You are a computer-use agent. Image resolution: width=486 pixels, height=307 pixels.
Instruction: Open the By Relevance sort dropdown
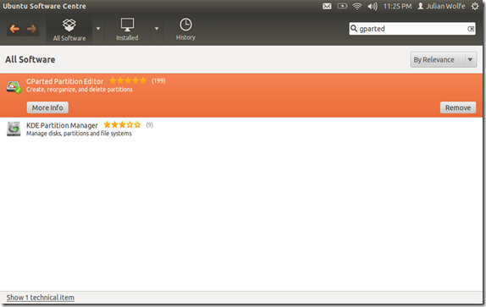tap(443, 59)
